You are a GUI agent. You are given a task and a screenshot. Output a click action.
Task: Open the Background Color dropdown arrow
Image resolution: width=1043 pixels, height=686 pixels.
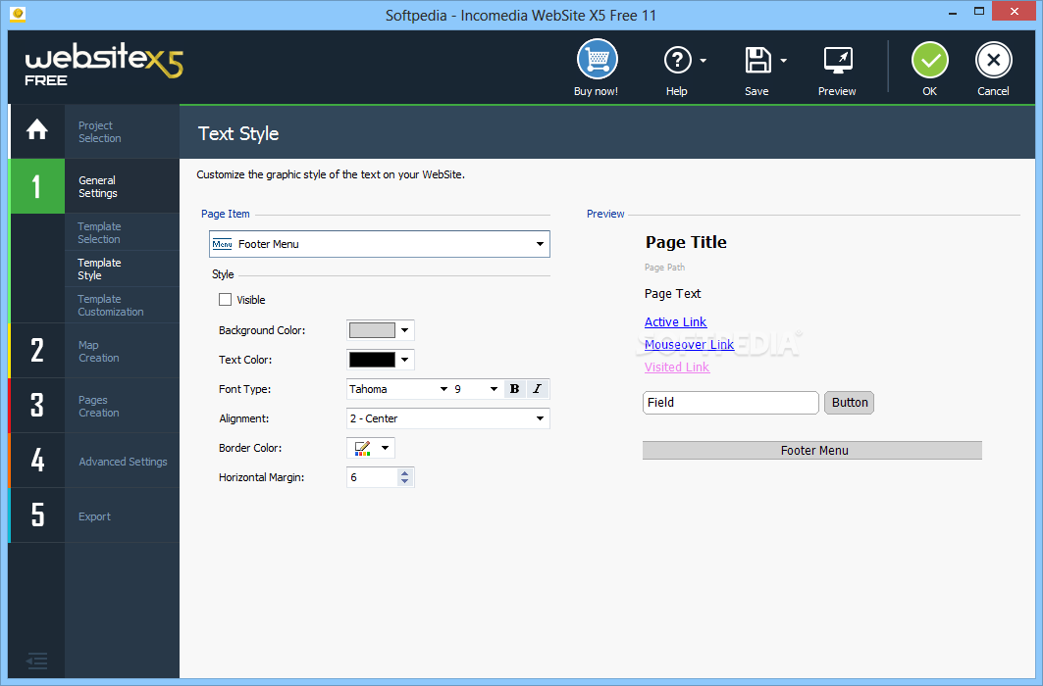pos(404,330)
